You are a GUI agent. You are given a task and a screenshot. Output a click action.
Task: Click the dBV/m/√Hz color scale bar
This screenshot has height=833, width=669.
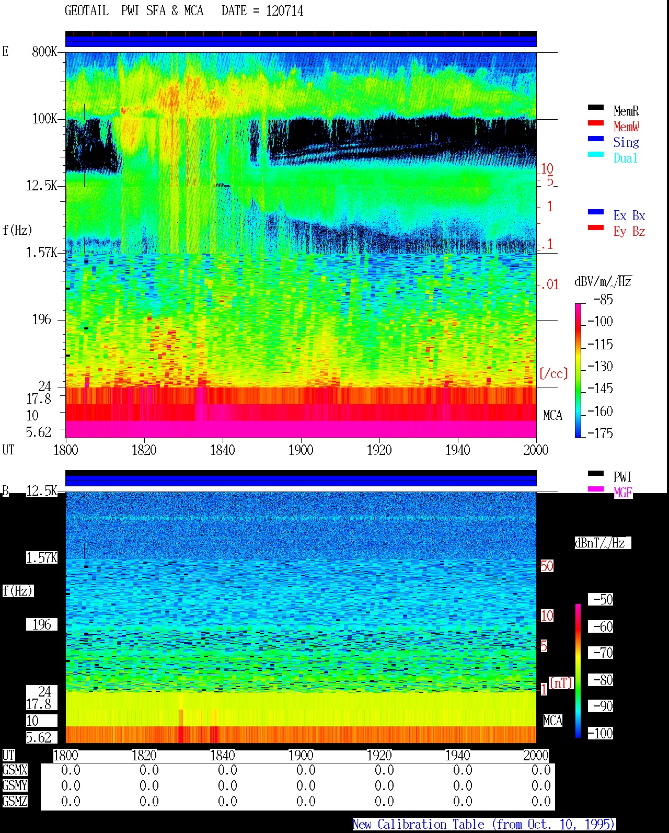(578, 370)
